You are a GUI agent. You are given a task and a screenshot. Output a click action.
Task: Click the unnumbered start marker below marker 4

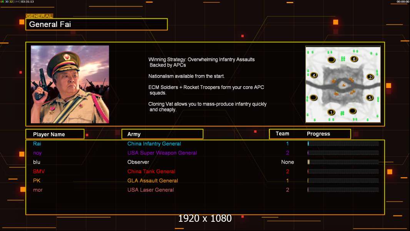(313, 98)
